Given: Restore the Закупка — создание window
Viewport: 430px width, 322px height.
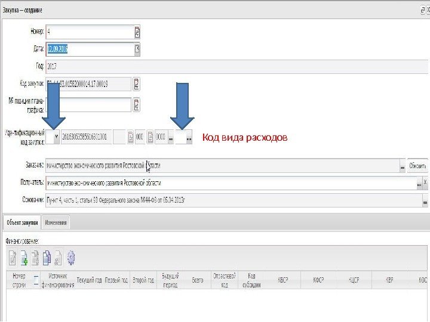Looking at the screenshot, I should [423, 10].
